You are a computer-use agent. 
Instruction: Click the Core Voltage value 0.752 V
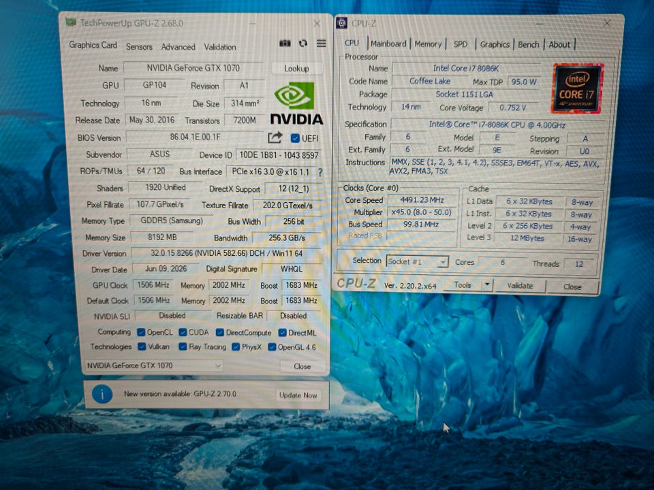pyautogui.click(x=512, y=108)
